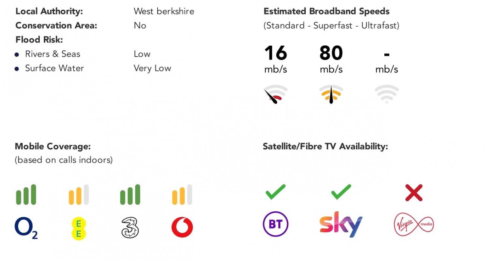486x261 pixels.
Task: Click the green checkmark above Sky
Action: pyautogui.click(x=341, y=192)
